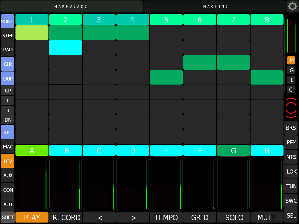Start recording with RECORD button
Screen dimensions: 299x224
click(66, 217)
